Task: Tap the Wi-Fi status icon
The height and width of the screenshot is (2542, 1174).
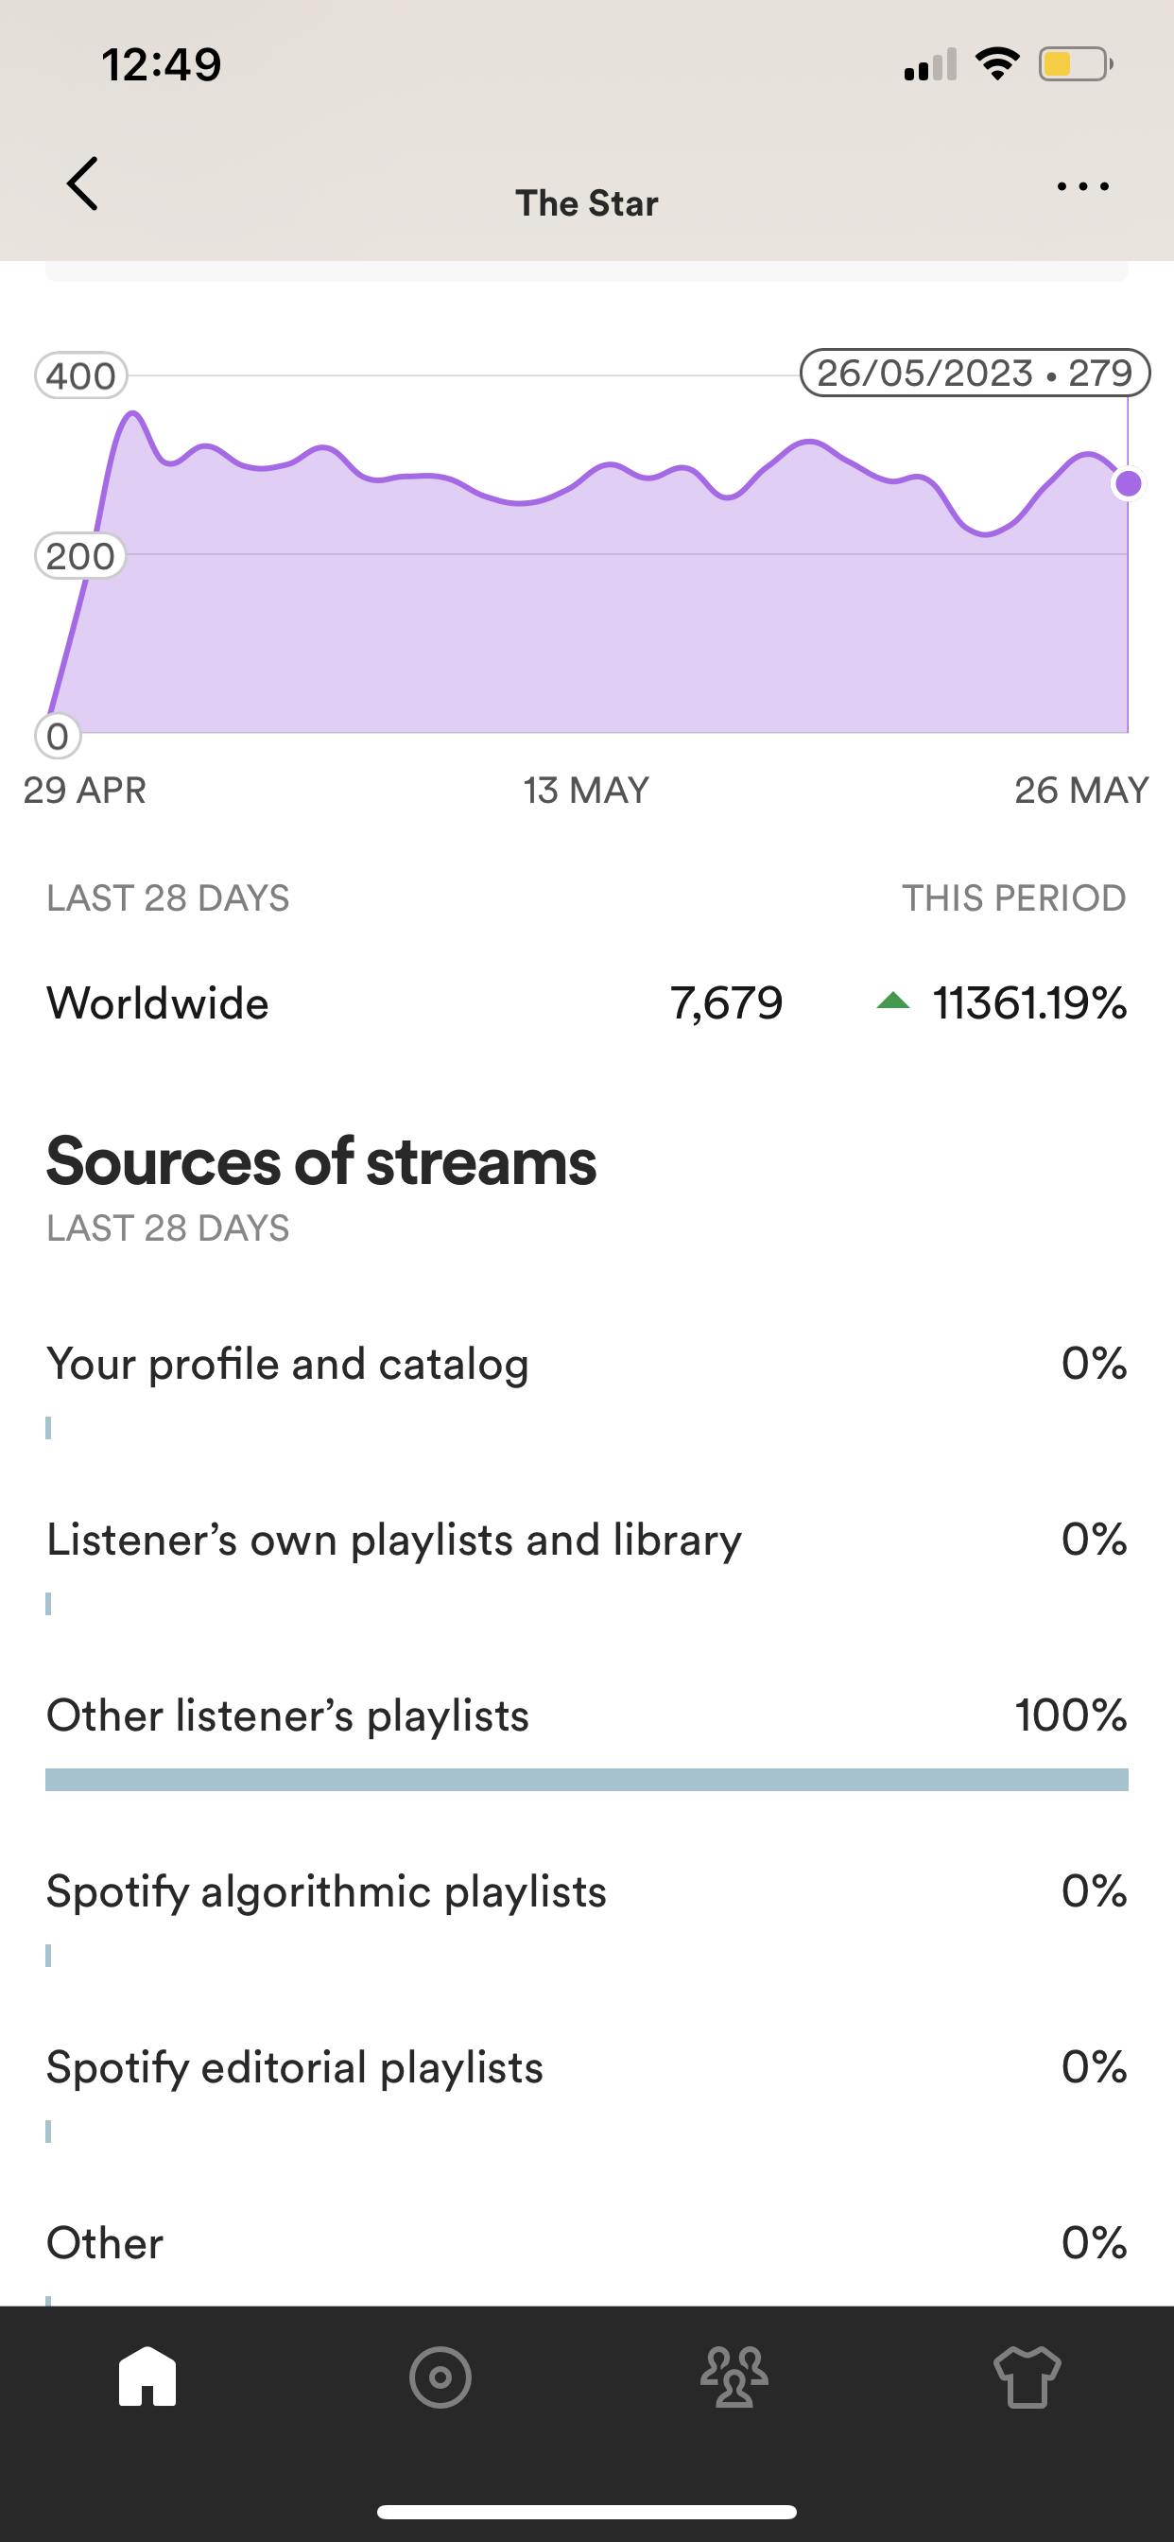Action: (997, 64)
